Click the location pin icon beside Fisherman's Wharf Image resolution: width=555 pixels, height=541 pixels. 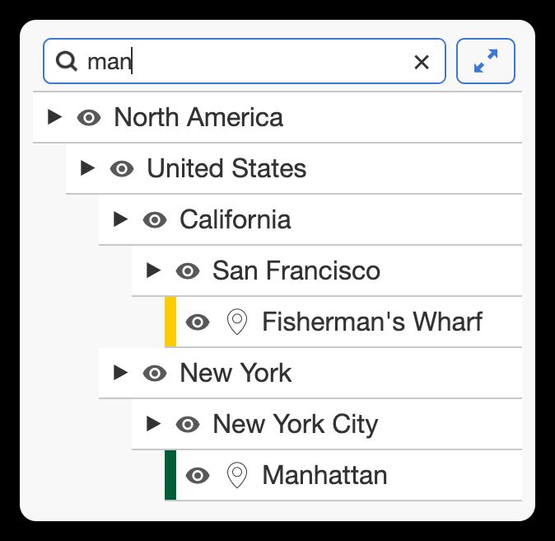coord(237,322)
